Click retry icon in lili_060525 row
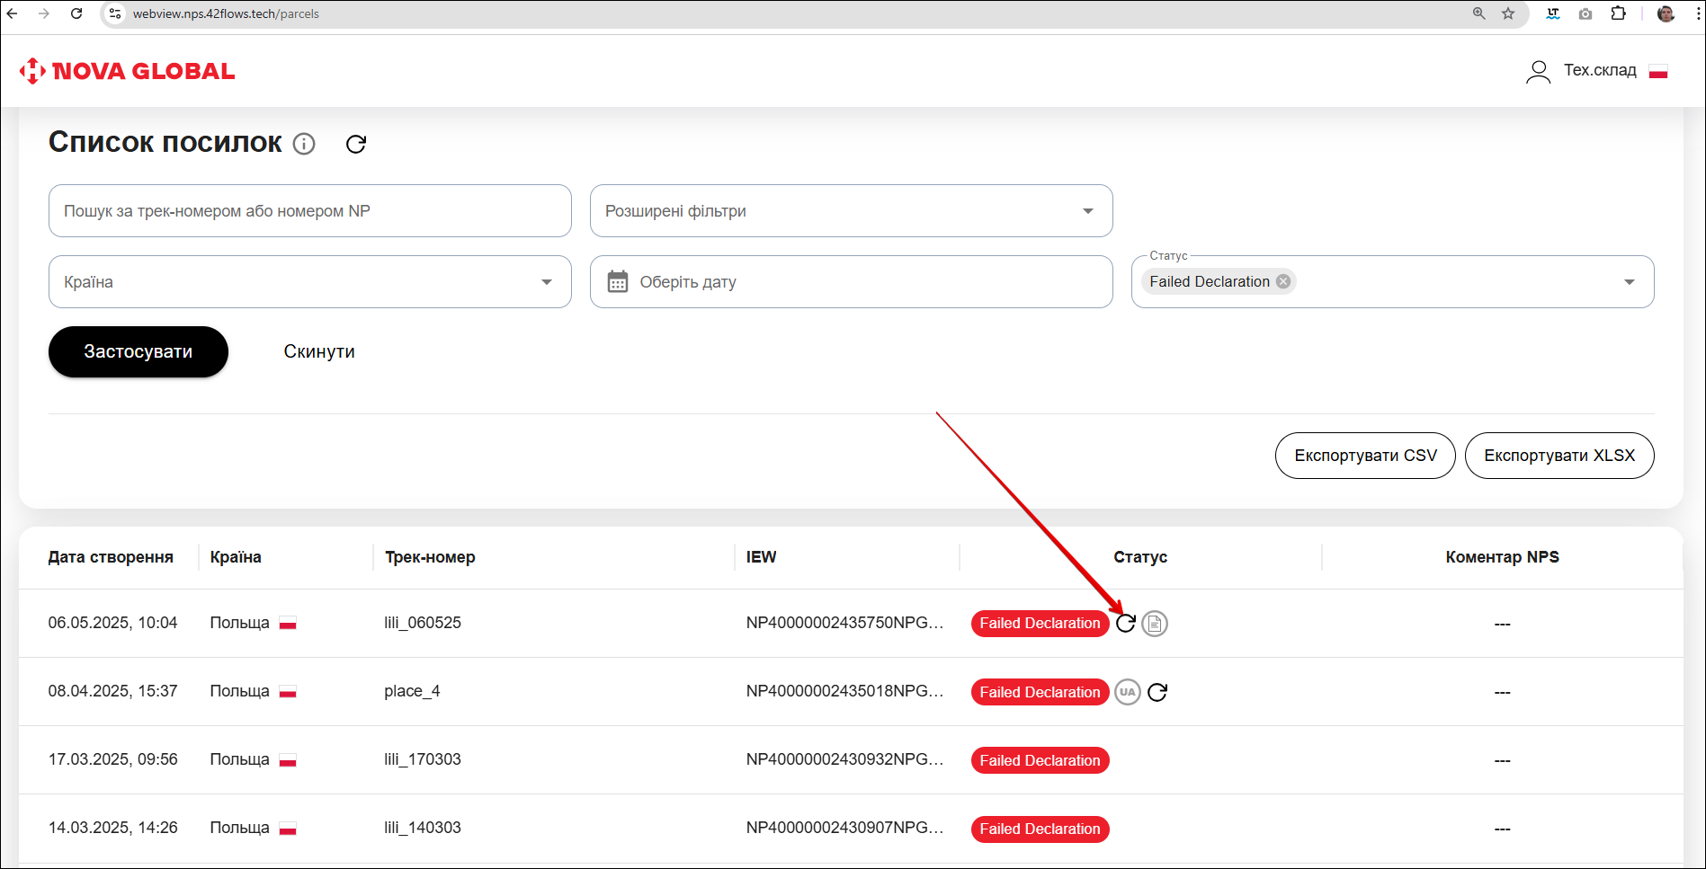Screen dimensions: 1706x869 tap(1126, 623)
